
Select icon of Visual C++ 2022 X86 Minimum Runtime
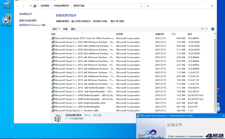point(53,42)
